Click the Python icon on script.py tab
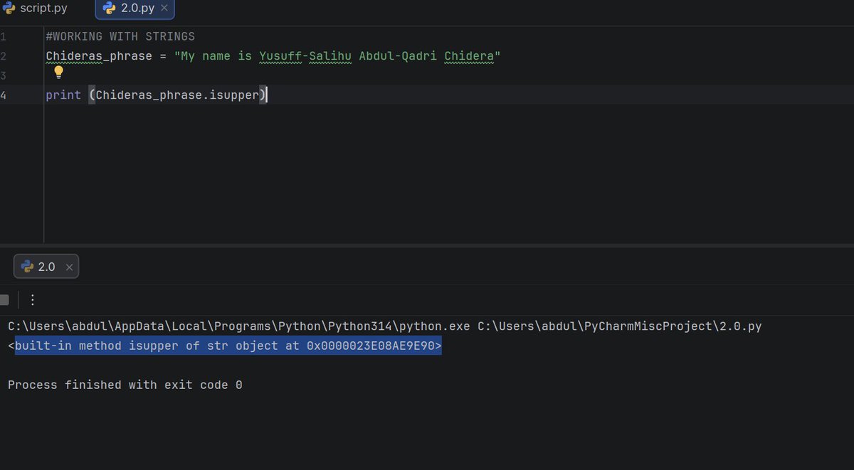Screen dimensions: 854x470 (9, 8)
